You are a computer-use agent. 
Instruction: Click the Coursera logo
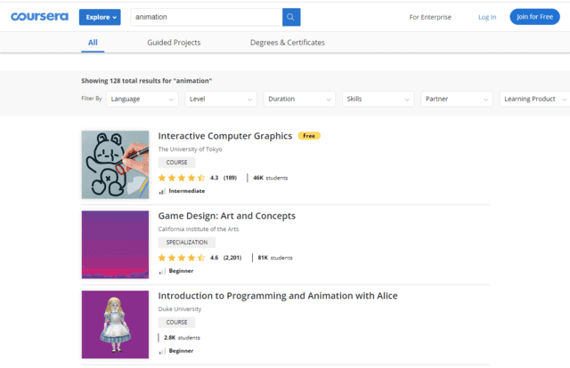[x=39, y=17]
